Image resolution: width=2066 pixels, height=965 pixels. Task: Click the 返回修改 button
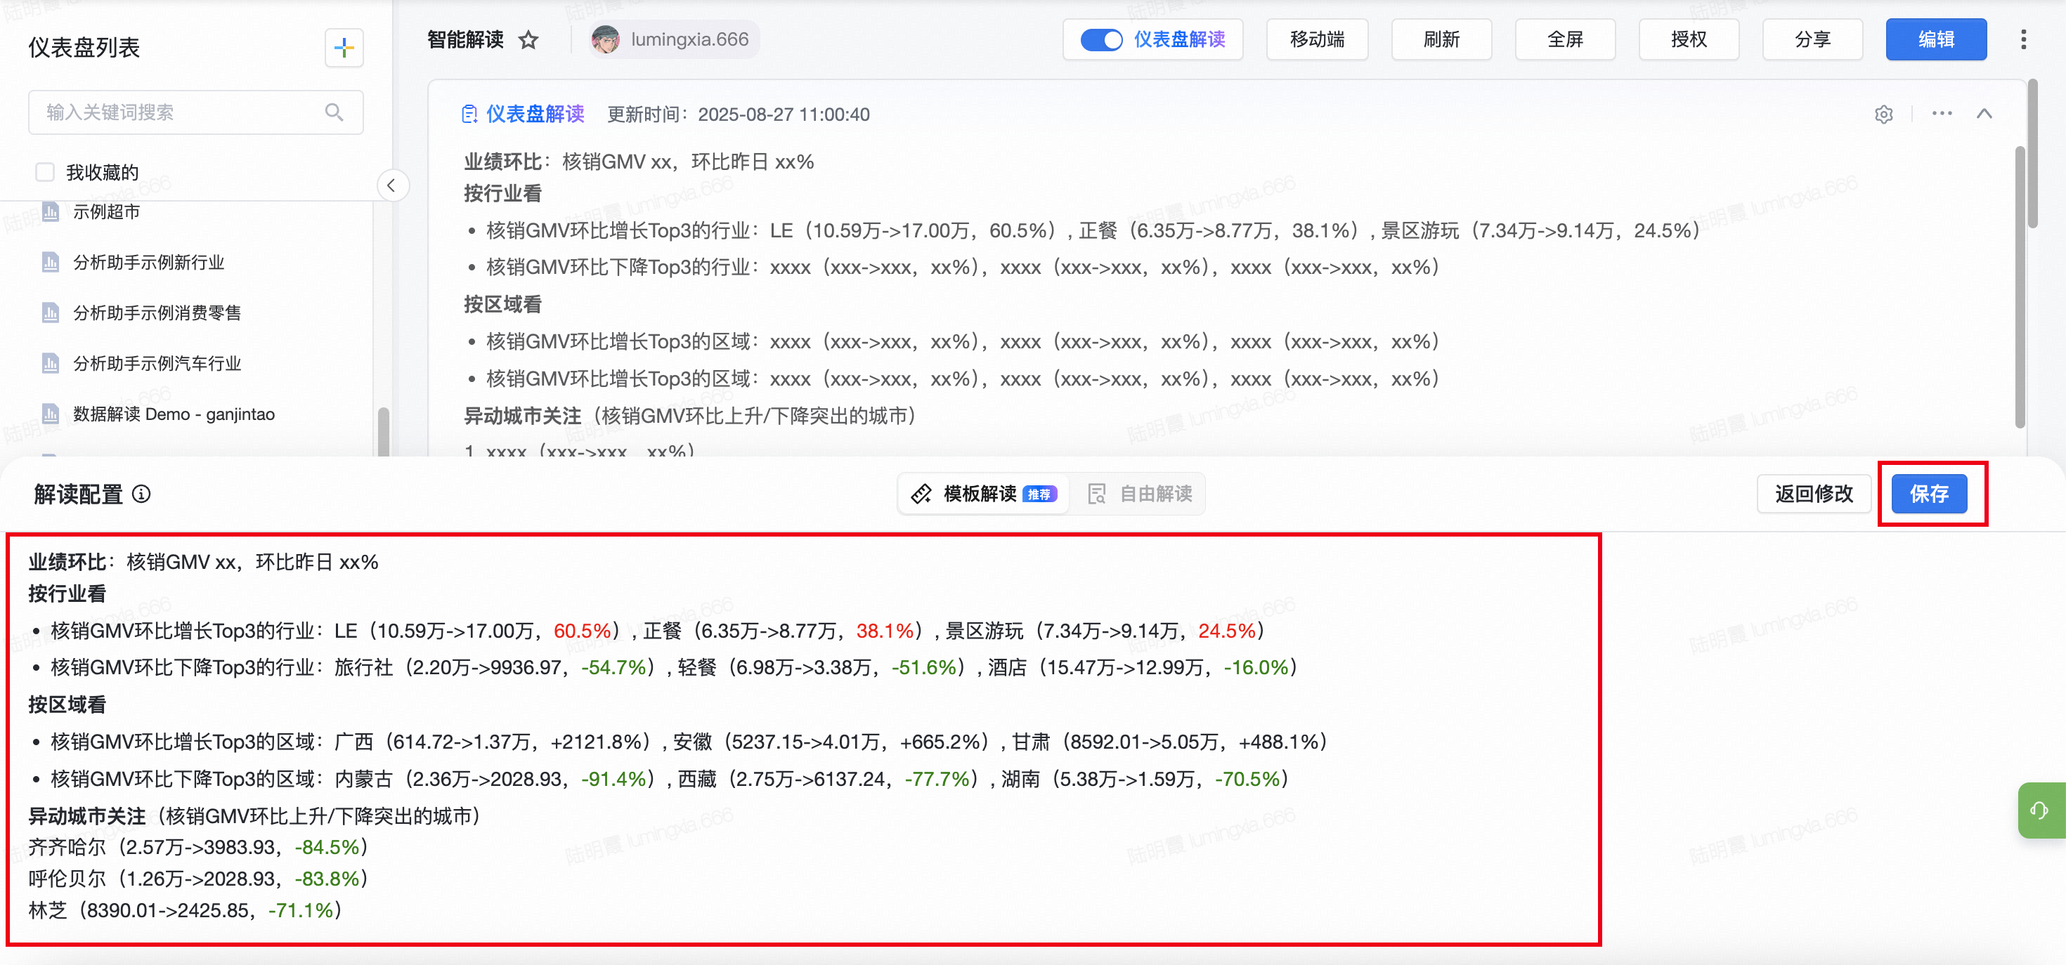pyautogui.click(x=1813, y=494)
